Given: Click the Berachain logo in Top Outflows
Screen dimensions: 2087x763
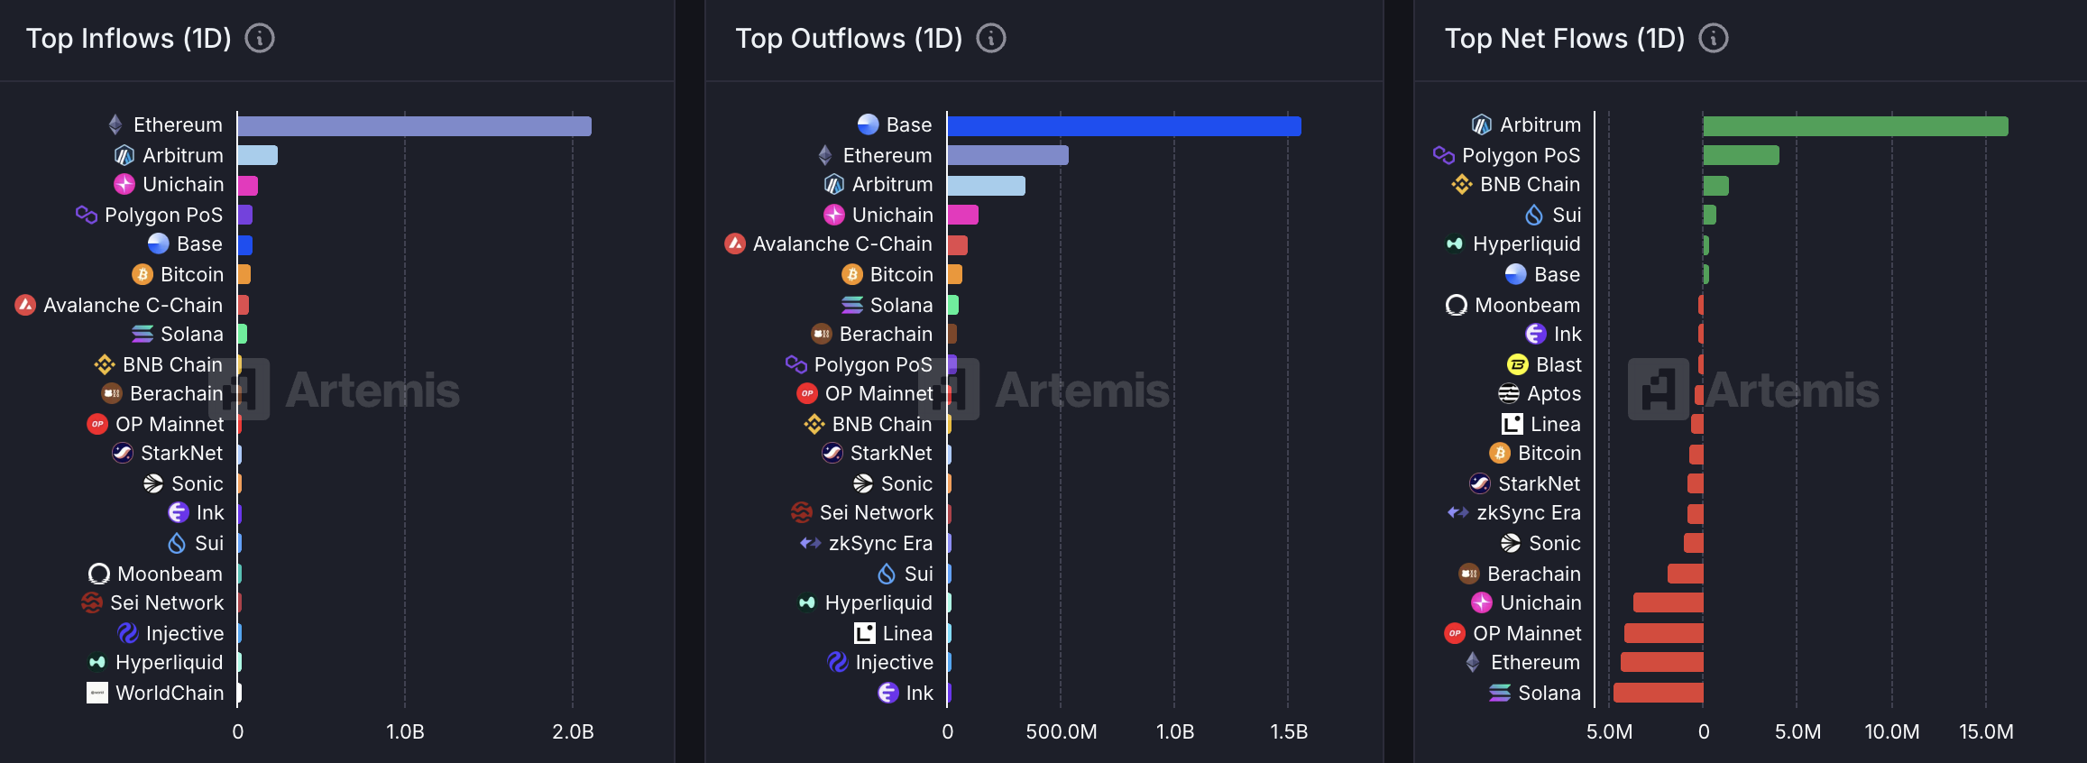Looking at the screenshot, I should pyautogui.click(x=822, y=334).
